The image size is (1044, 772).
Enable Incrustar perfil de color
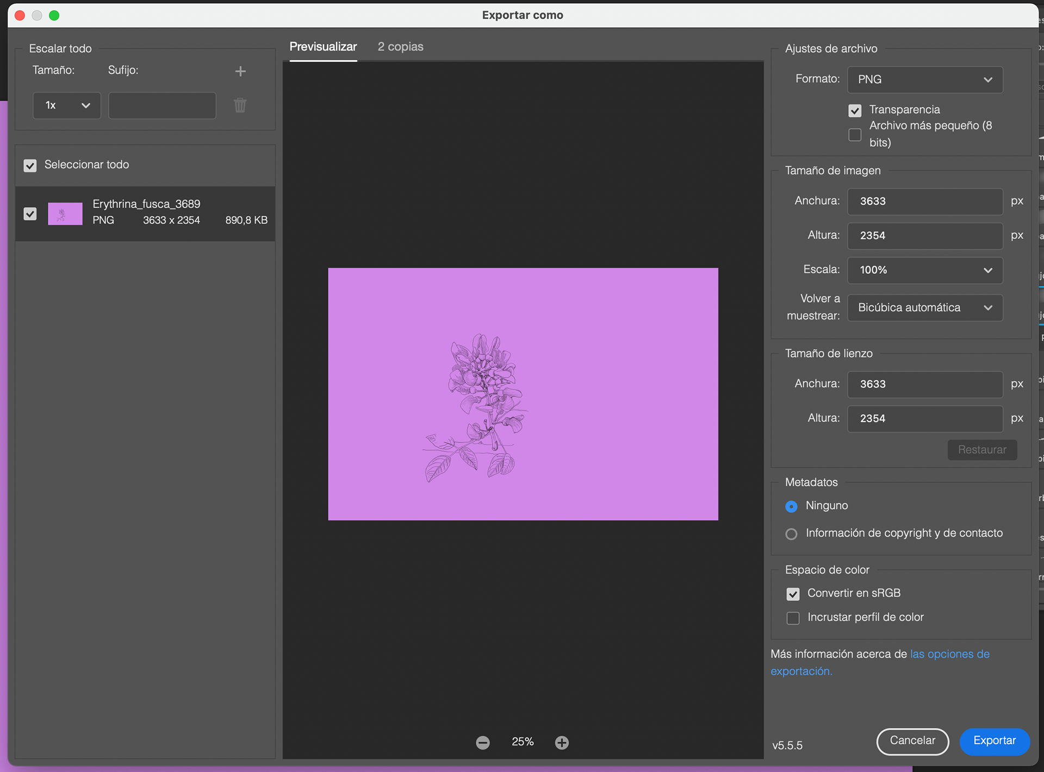(x=793, y=618)
